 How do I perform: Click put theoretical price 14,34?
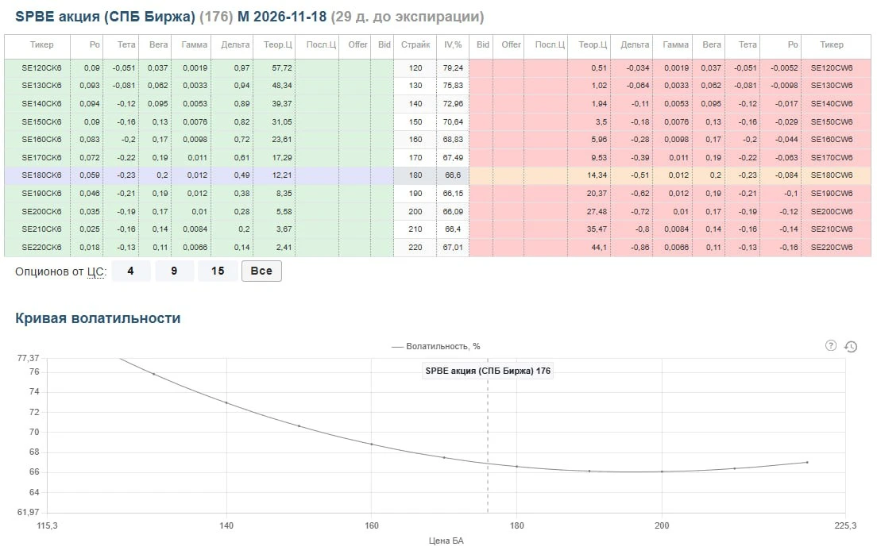[x=597, y=175]
